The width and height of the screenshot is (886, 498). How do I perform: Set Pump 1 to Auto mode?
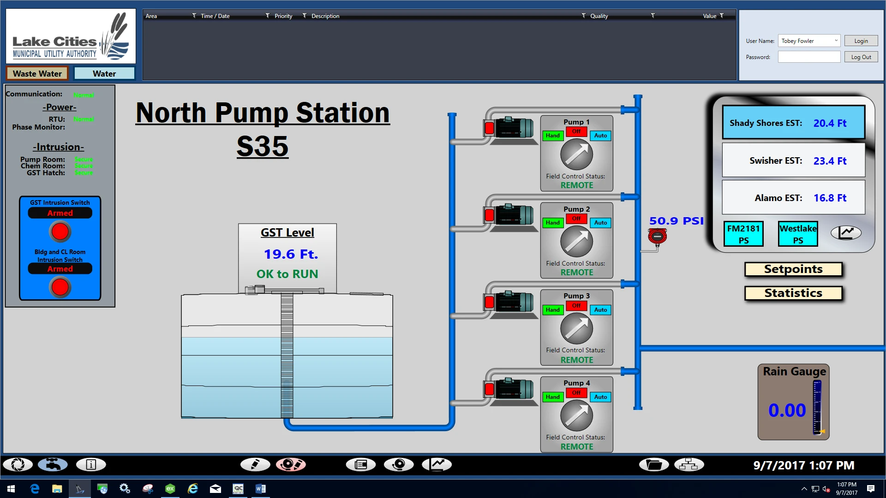pyautogui.click(x=600, y=136)
